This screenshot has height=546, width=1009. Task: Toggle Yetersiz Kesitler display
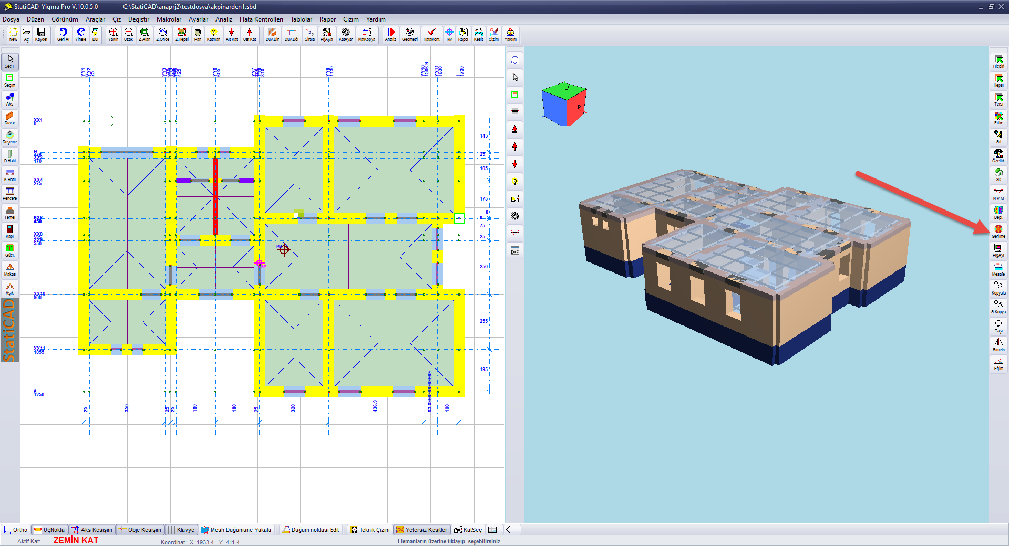422,530
